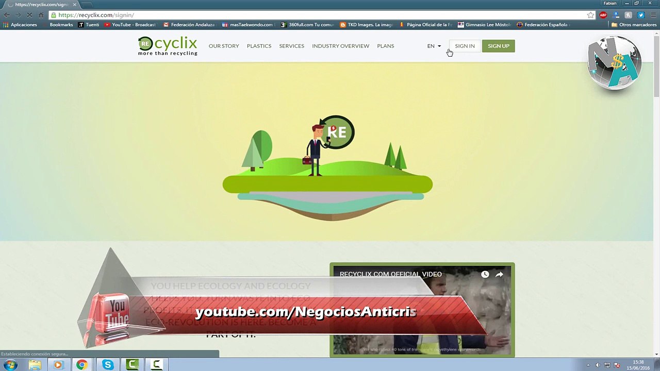The height and width of the screenshot is (371, 660).
Task: Open the second Camtasia taskbar icon
Action: click(156, 365)
